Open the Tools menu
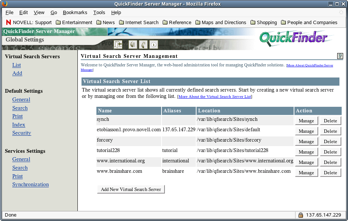Viewport: 348px width, 221px height. coord(99,12)
